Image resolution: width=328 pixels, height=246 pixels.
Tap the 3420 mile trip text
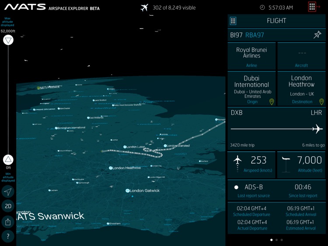click(242, 145)
